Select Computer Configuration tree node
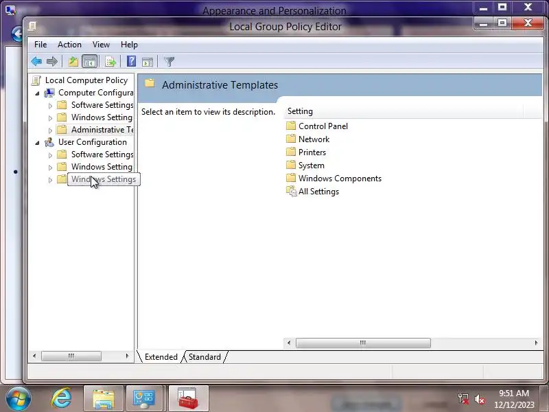 (x=95, y=93)
